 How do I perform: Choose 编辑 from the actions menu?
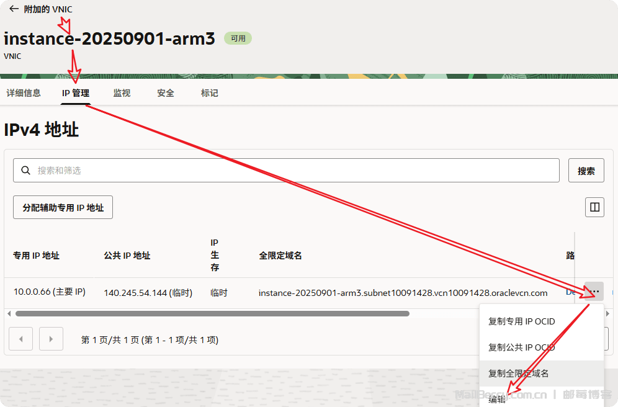pos(498,400)
